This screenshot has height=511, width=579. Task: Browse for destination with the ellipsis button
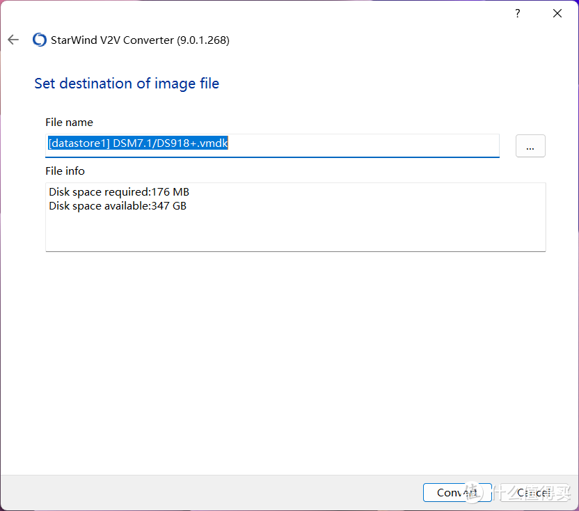pyautogui.click(x=530, y=146)
